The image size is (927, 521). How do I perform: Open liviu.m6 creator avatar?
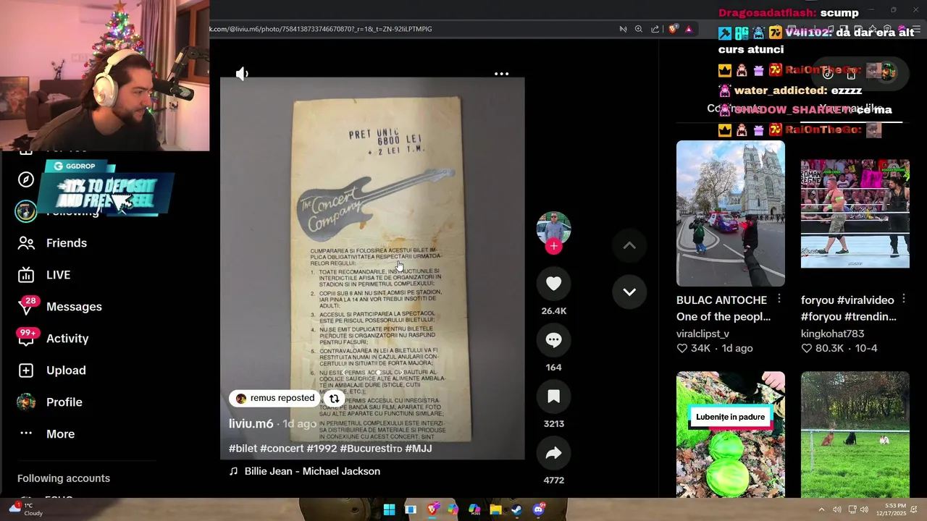(553, 228)
